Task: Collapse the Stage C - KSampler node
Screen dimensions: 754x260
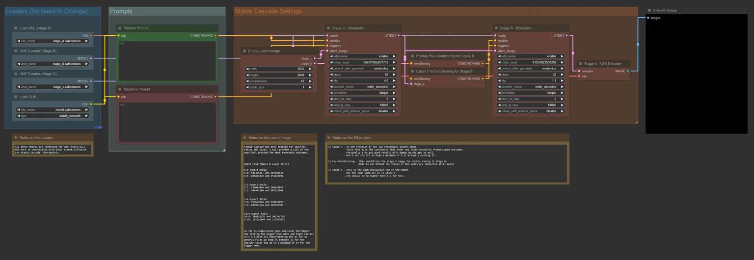Action: pyautogui.click(x=328, y=28)
